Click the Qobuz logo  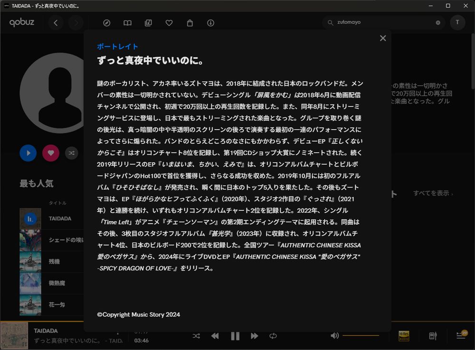(x=22, y=22)
